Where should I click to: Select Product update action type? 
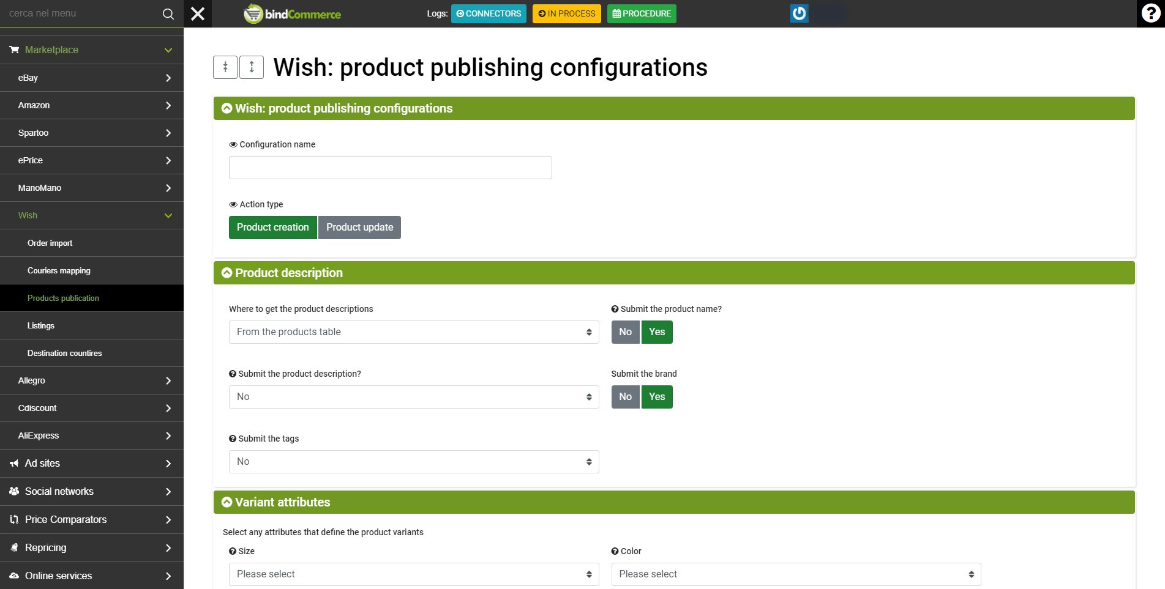coord(360,228)
